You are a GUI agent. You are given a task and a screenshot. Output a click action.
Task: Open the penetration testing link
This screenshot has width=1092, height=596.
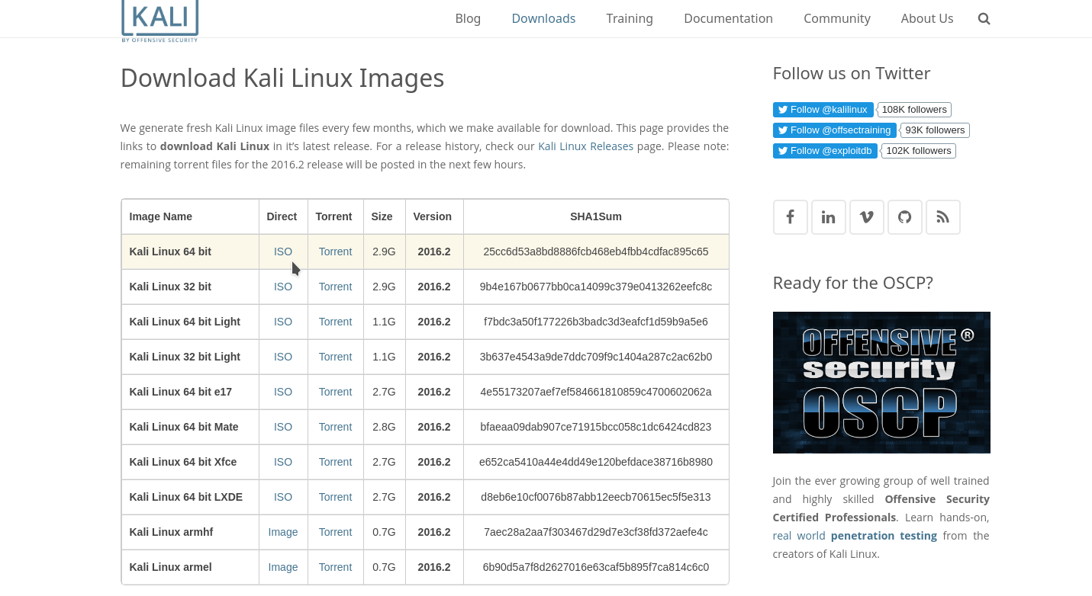(x=884, y=536)
